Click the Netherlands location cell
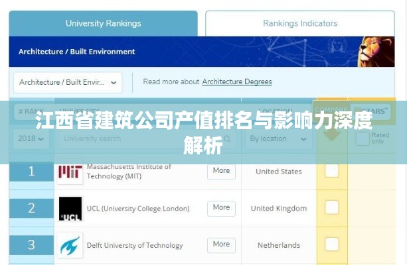Image resolution: width=407 pixels, height=265 pixels. pyautogui.click(x=279, y=245)
